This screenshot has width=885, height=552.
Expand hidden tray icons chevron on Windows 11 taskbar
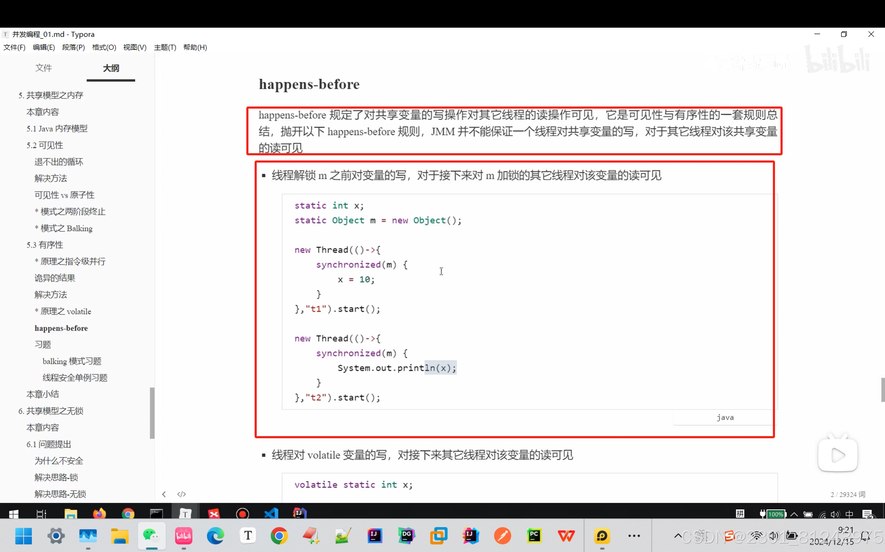tap(678, 535)
